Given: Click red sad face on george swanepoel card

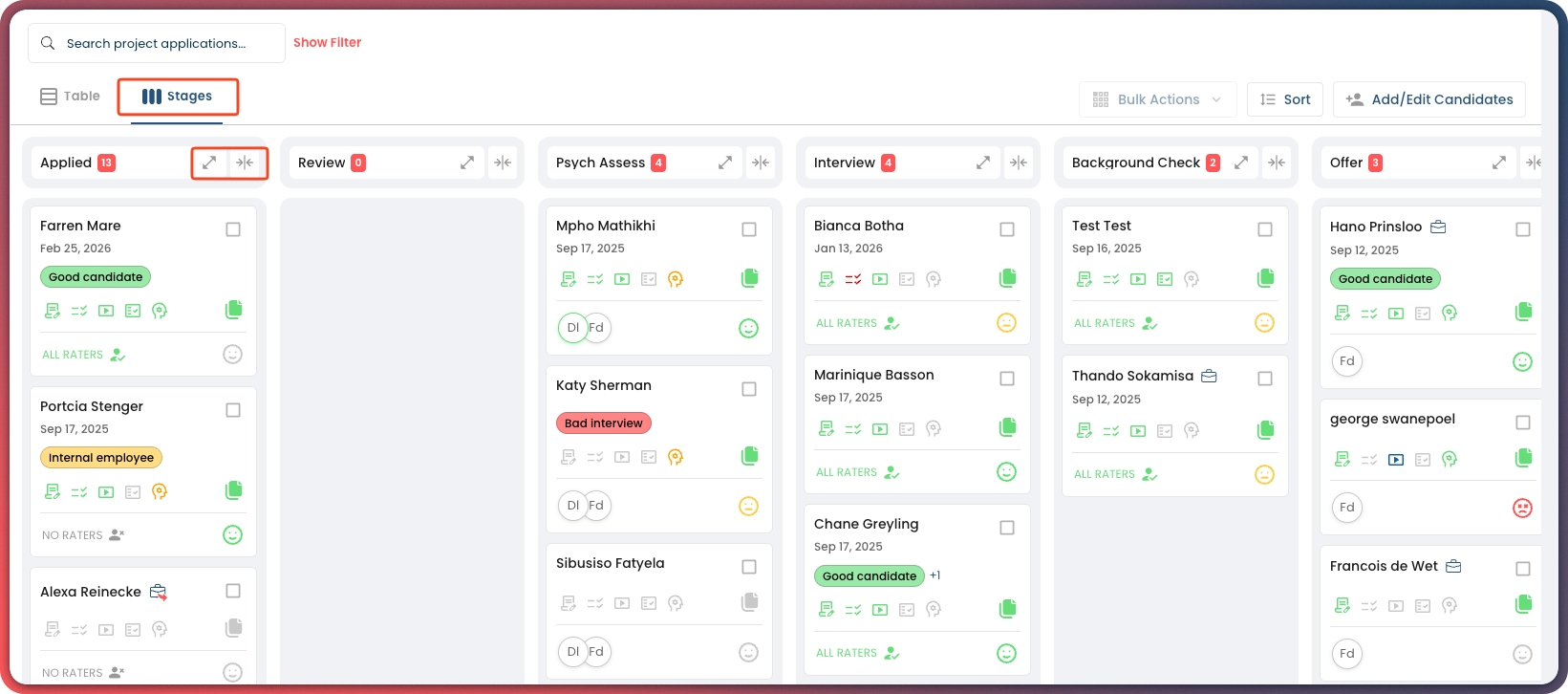Looking at the screenshot, I should (x=1522, y=508).
